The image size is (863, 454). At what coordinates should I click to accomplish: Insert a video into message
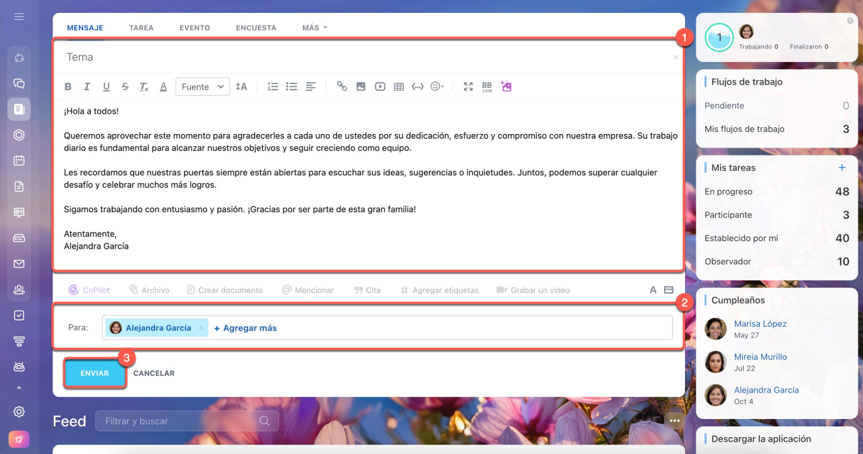pos(380,87)
